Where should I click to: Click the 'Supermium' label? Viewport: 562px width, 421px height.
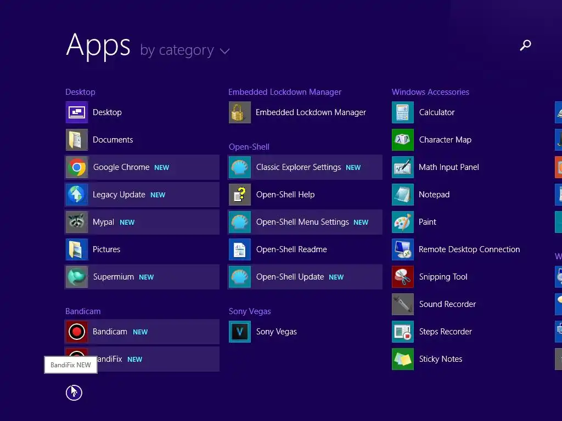tap(113, 277)
